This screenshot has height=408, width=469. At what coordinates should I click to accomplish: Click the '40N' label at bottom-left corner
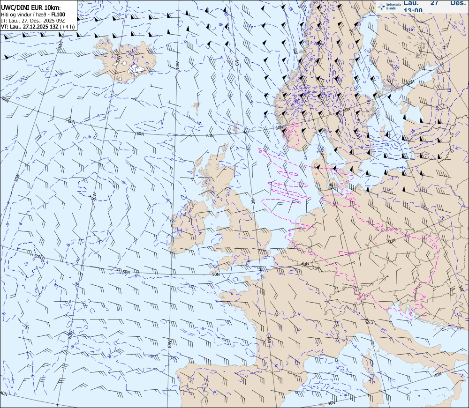coord(4,394)
